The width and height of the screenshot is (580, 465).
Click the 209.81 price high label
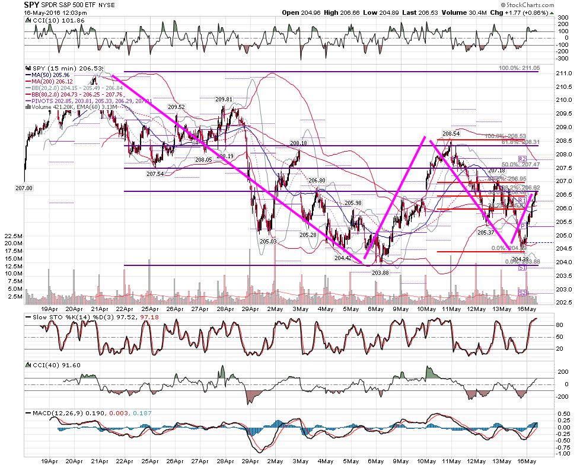pos(224,100)
